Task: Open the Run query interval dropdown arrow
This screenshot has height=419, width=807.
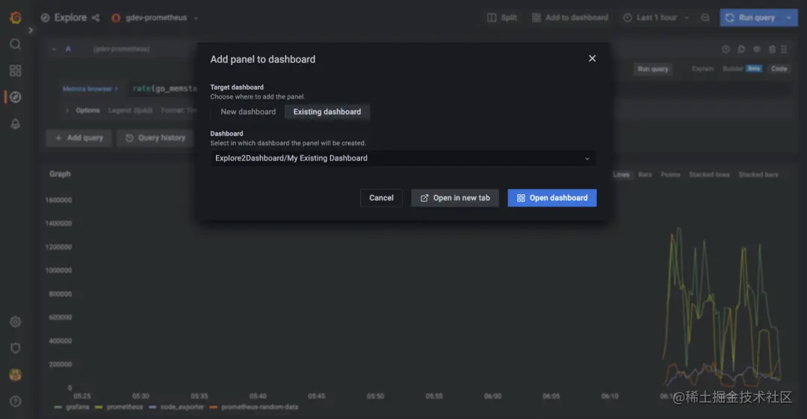Action: (788, 17)
